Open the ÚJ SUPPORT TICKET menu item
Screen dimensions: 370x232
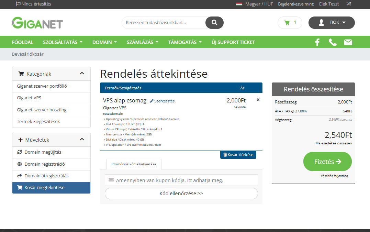tap(233, 42)
